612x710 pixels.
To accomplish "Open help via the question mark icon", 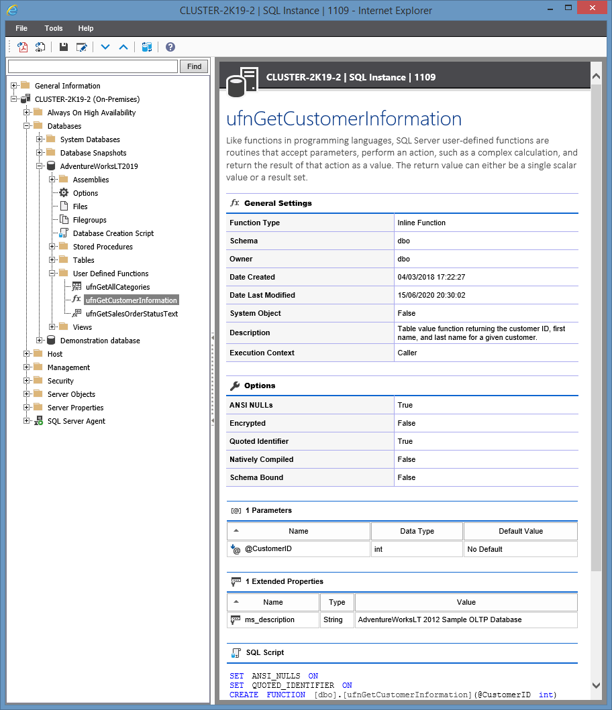I will tap(170, 47).
